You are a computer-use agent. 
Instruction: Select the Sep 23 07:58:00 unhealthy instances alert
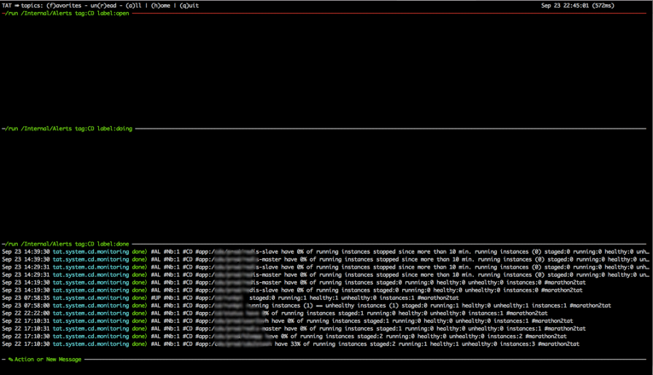306,306
